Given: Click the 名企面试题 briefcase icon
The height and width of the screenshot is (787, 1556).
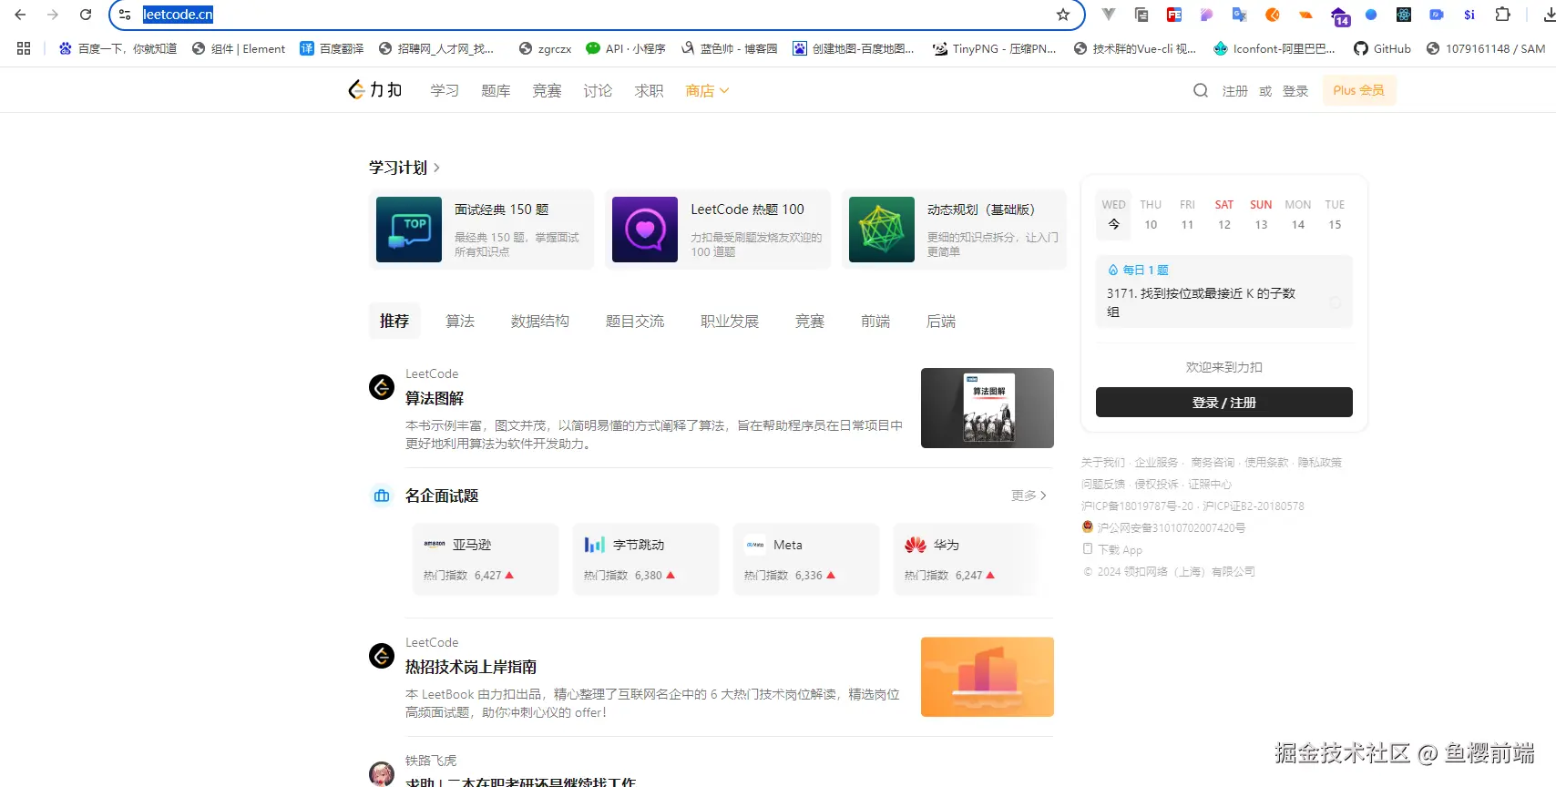Looking at the screenshot, I should coord(382,496).
